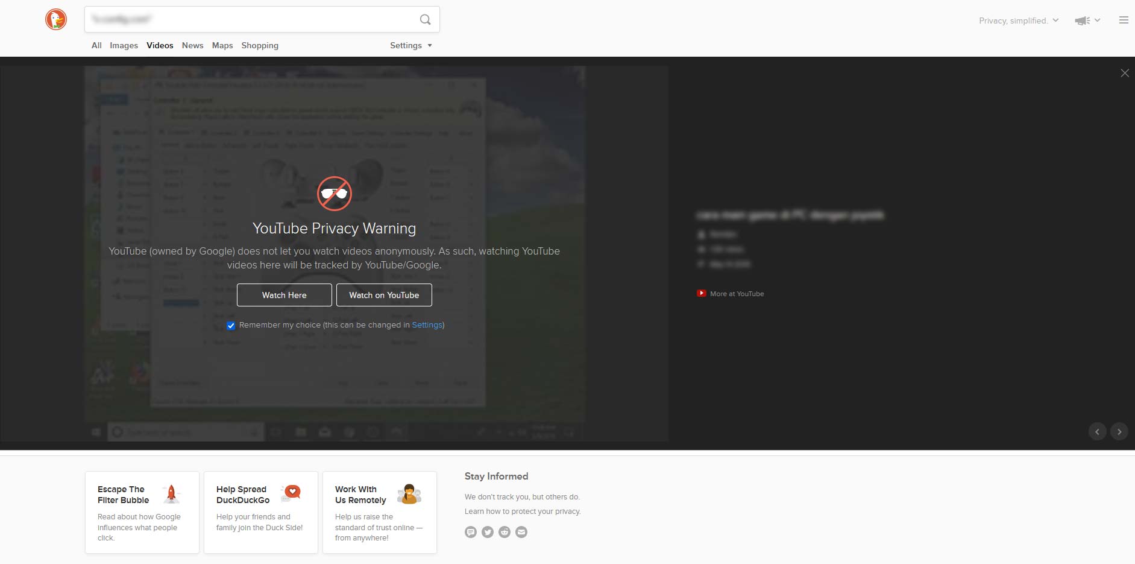Click the sunglasses privacy warning icon
The image size is (1135, 564).
(x=335, y=194)
